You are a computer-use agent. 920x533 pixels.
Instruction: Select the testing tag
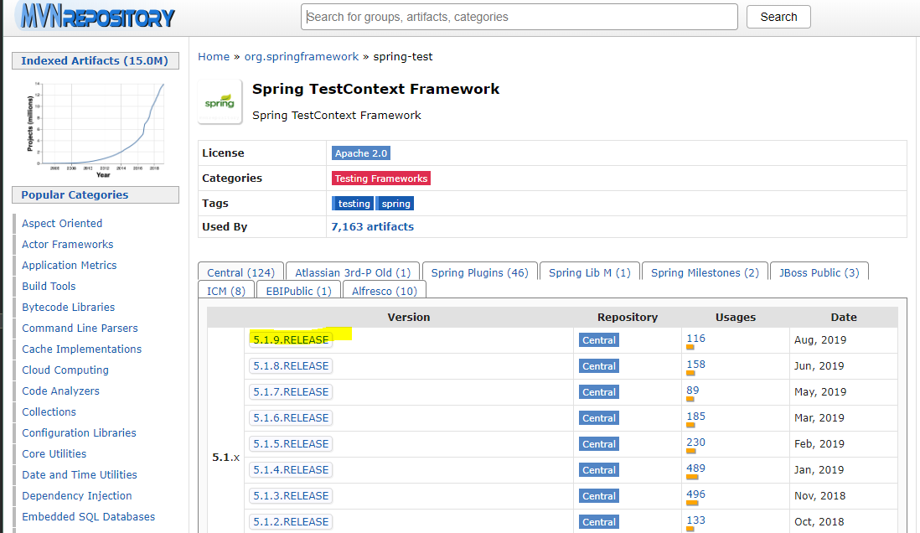pos(354,204)
